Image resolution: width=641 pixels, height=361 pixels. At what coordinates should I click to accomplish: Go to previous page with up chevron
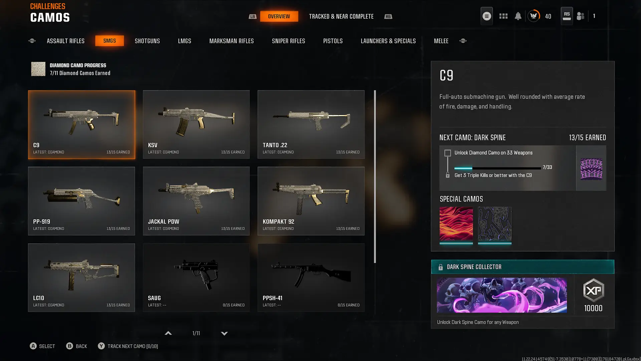[168, 333]
